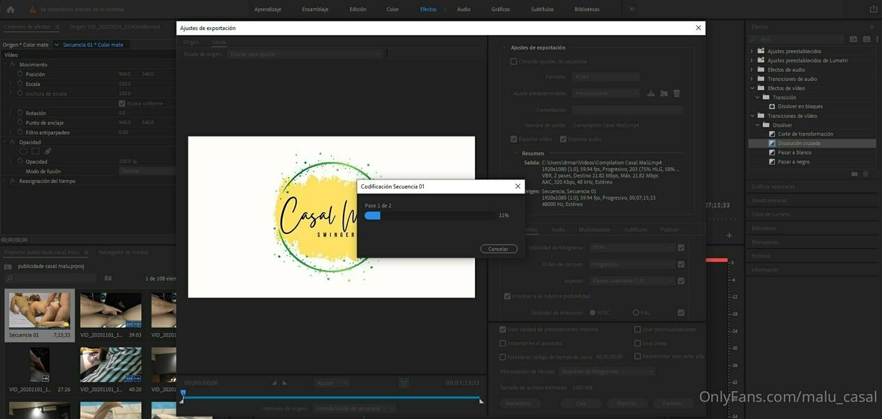Select the ellipse mask tool under Opacidad

click(23, 151)
